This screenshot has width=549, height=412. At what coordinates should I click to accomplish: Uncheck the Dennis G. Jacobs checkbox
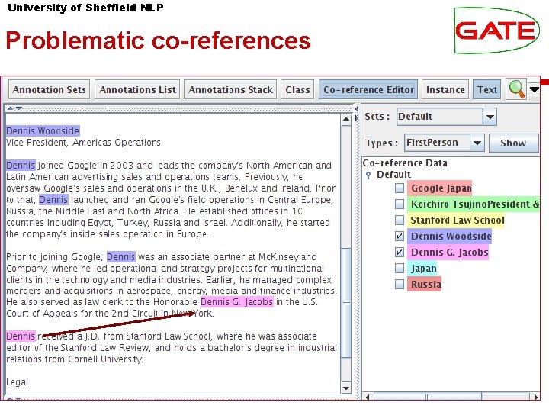click(x=399, y=253)
